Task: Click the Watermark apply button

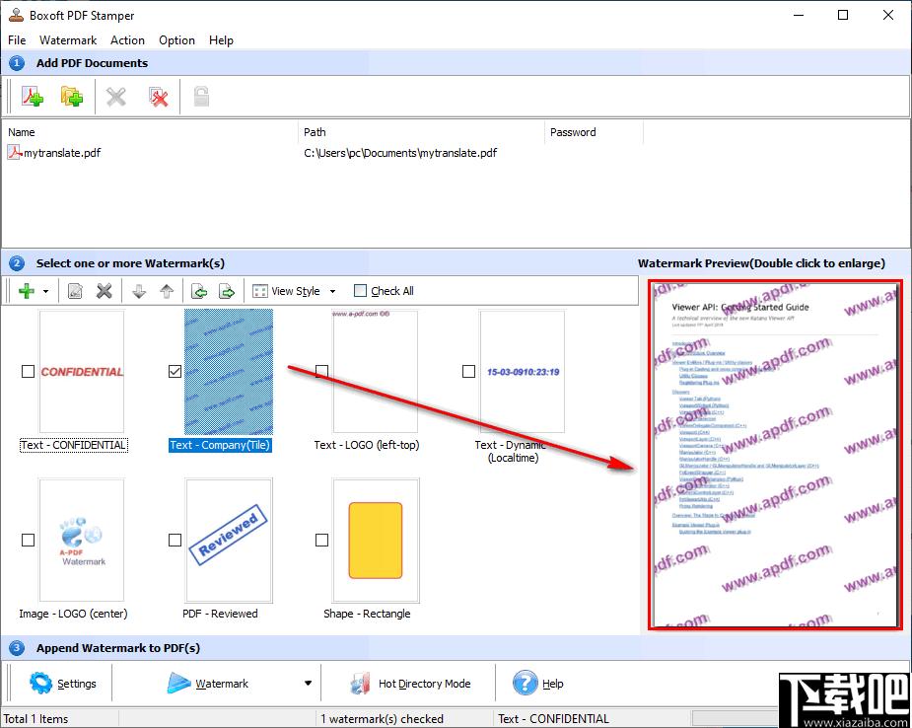Action: click(x=208, y=684)
